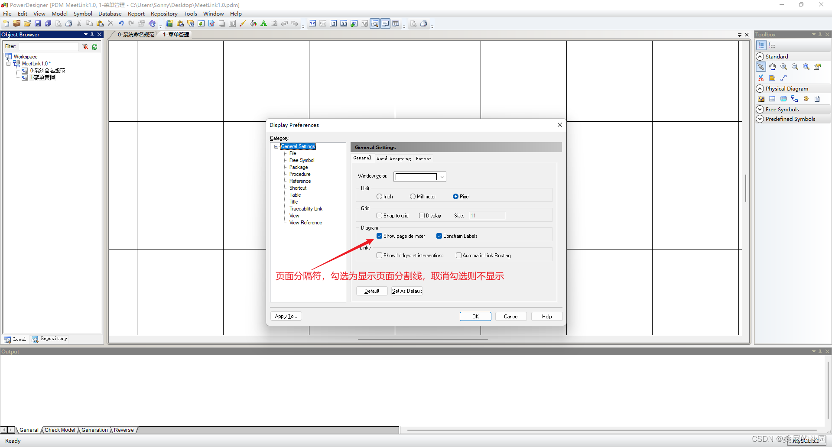This screenshot has width=832, height=447.
Task: Select the Inch unit radio button
Action: [x=380, y=197]
